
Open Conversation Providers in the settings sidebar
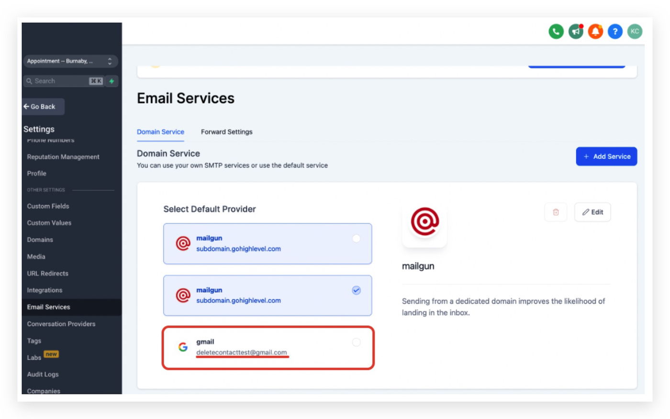61,324
